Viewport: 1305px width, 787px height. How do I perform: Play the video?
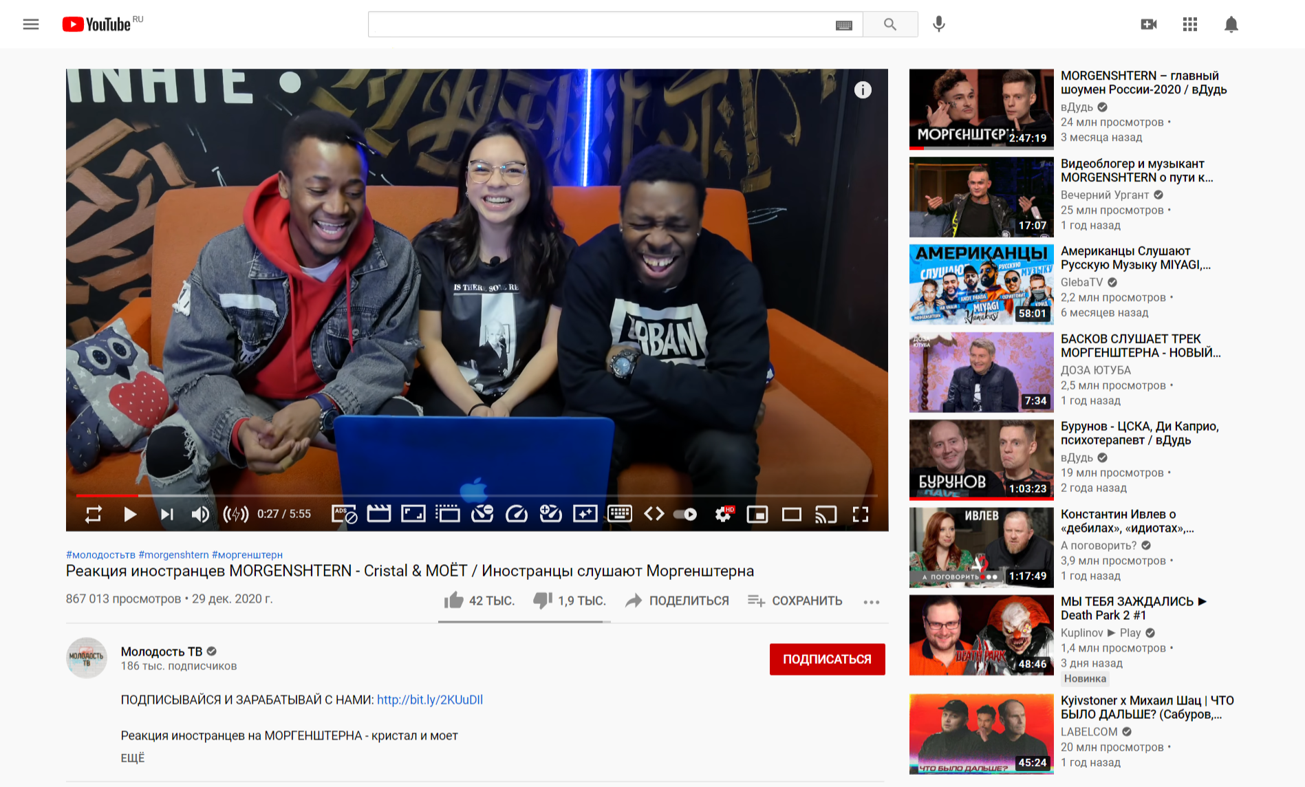[x=130, y=514]
